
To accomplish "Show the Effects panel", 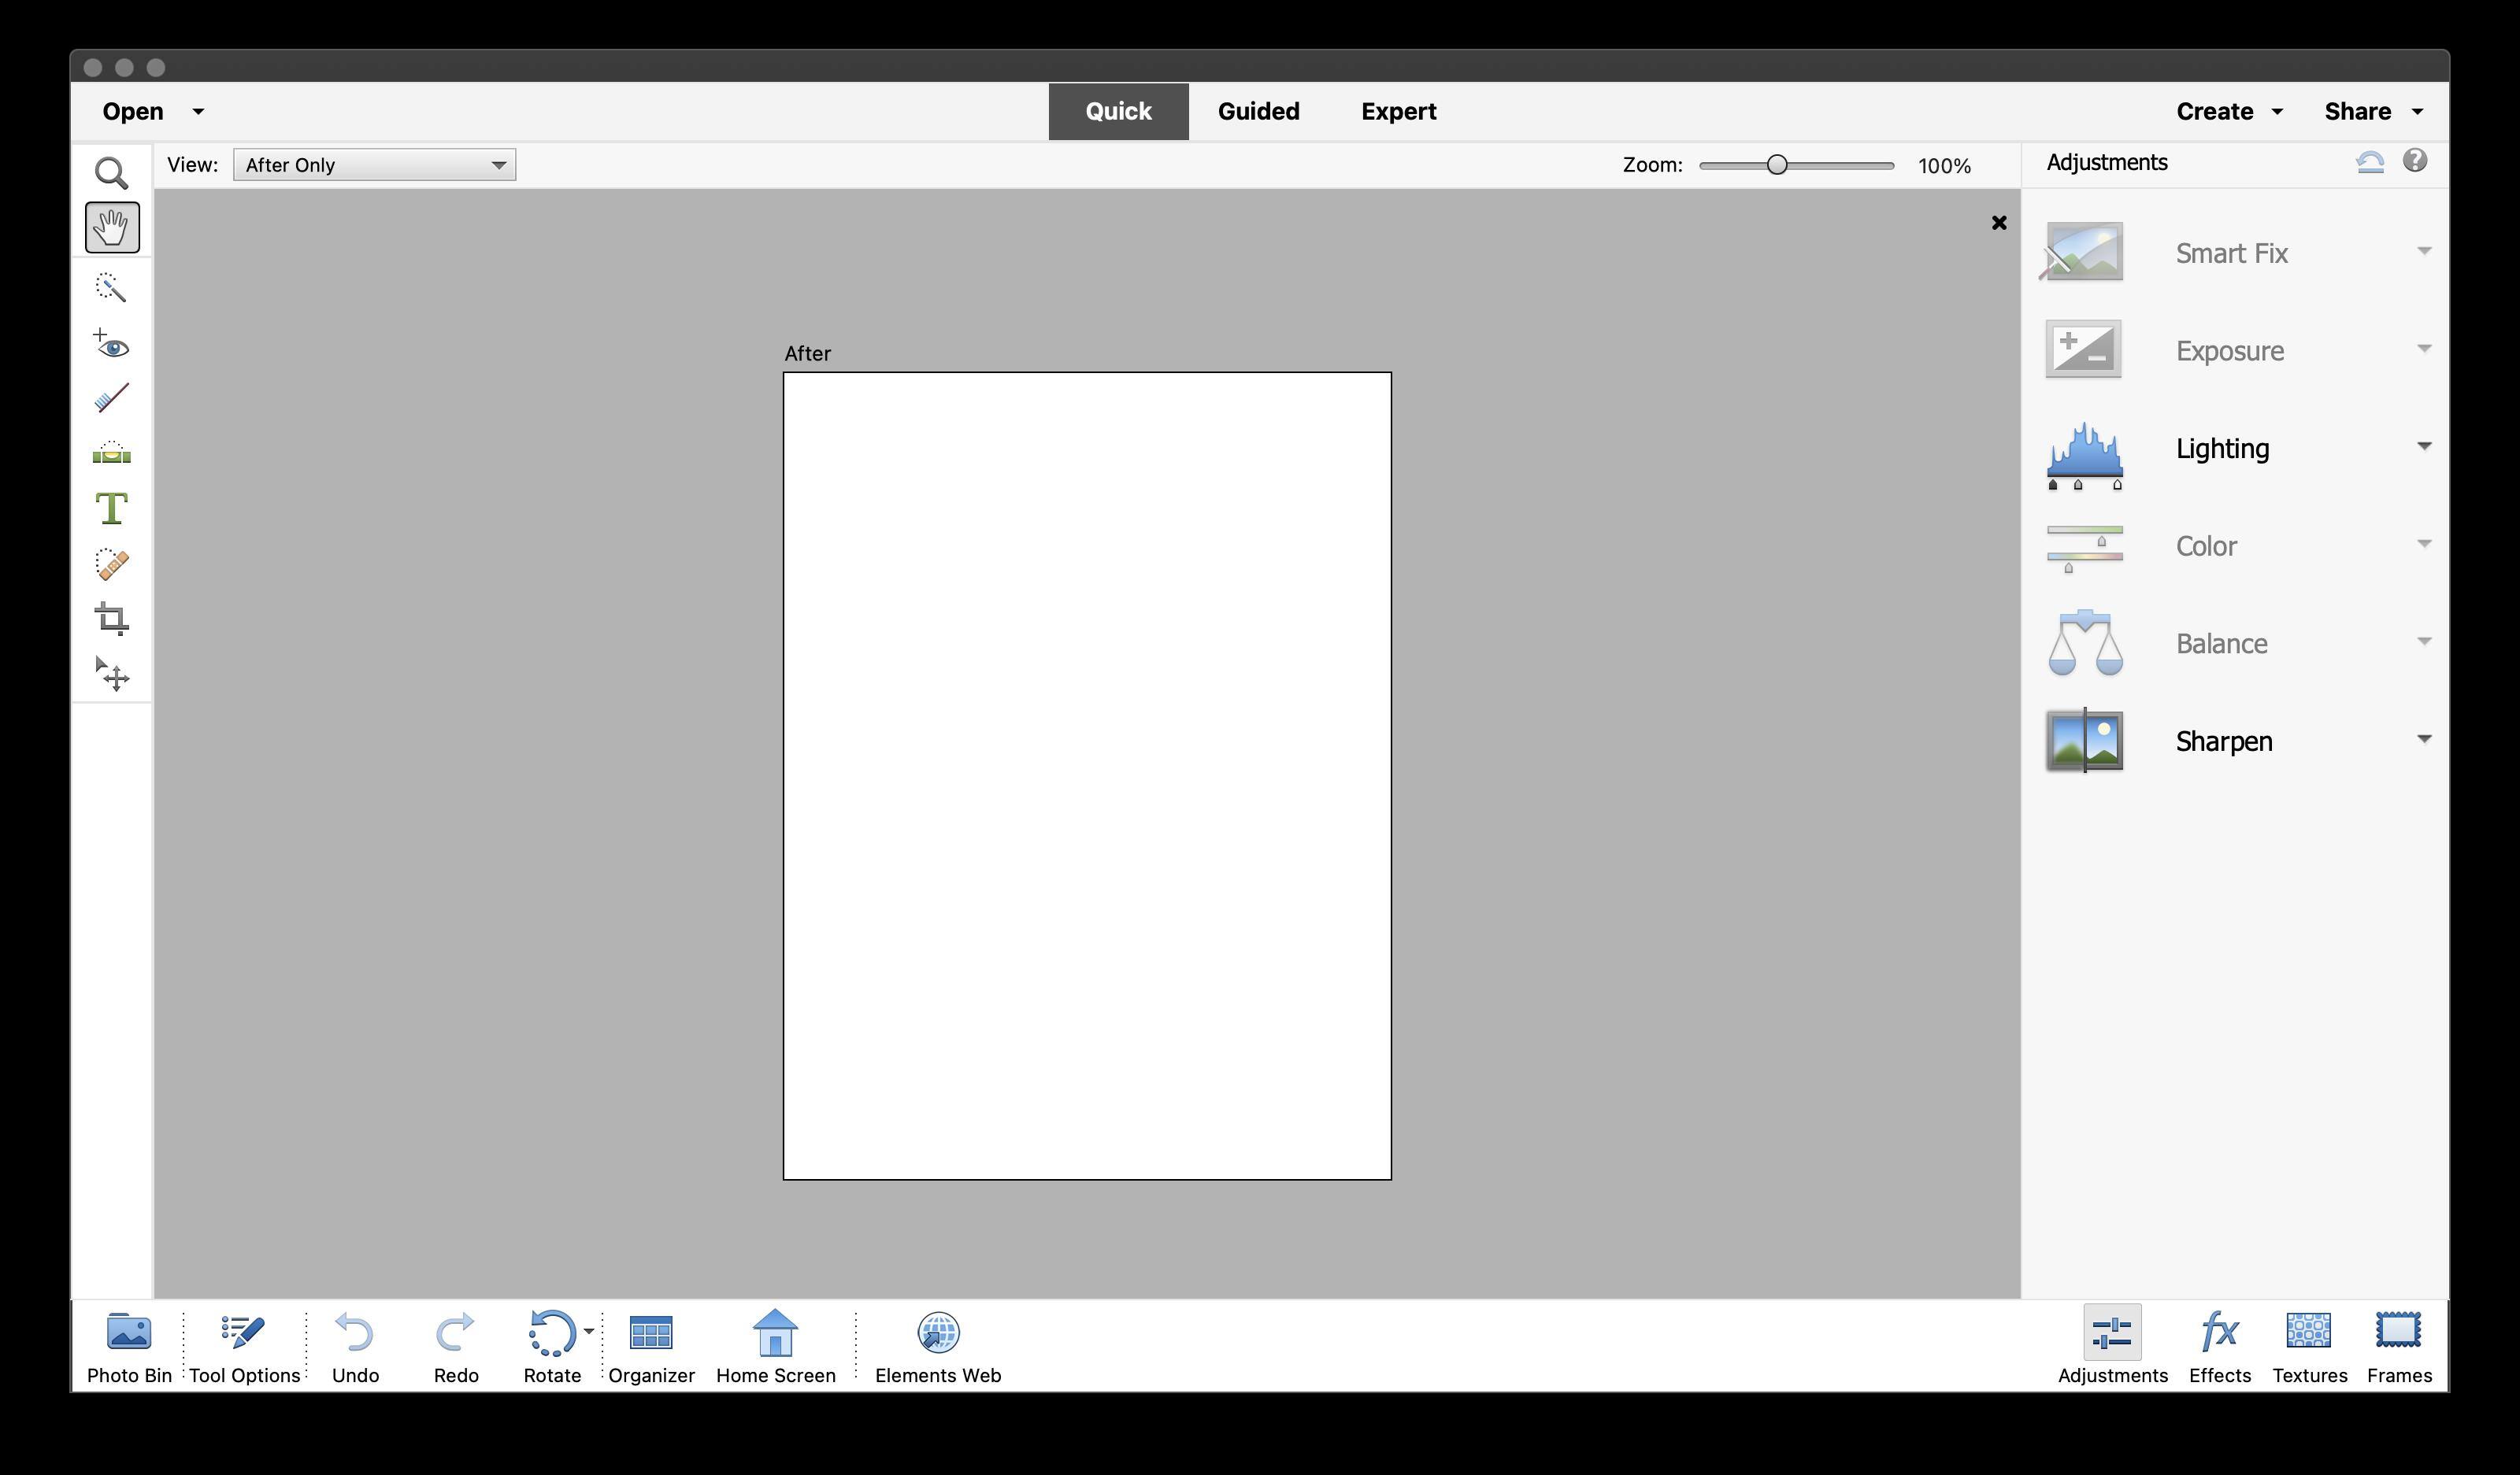I will 2219,1346.
